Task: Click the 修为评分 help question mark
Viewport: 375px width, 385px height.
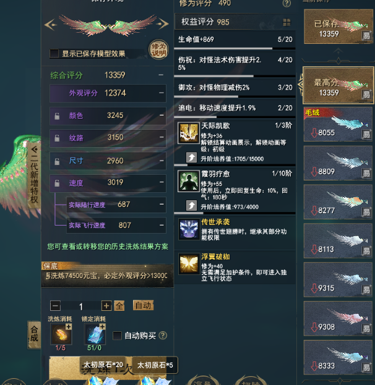Action: pos(287,4)
